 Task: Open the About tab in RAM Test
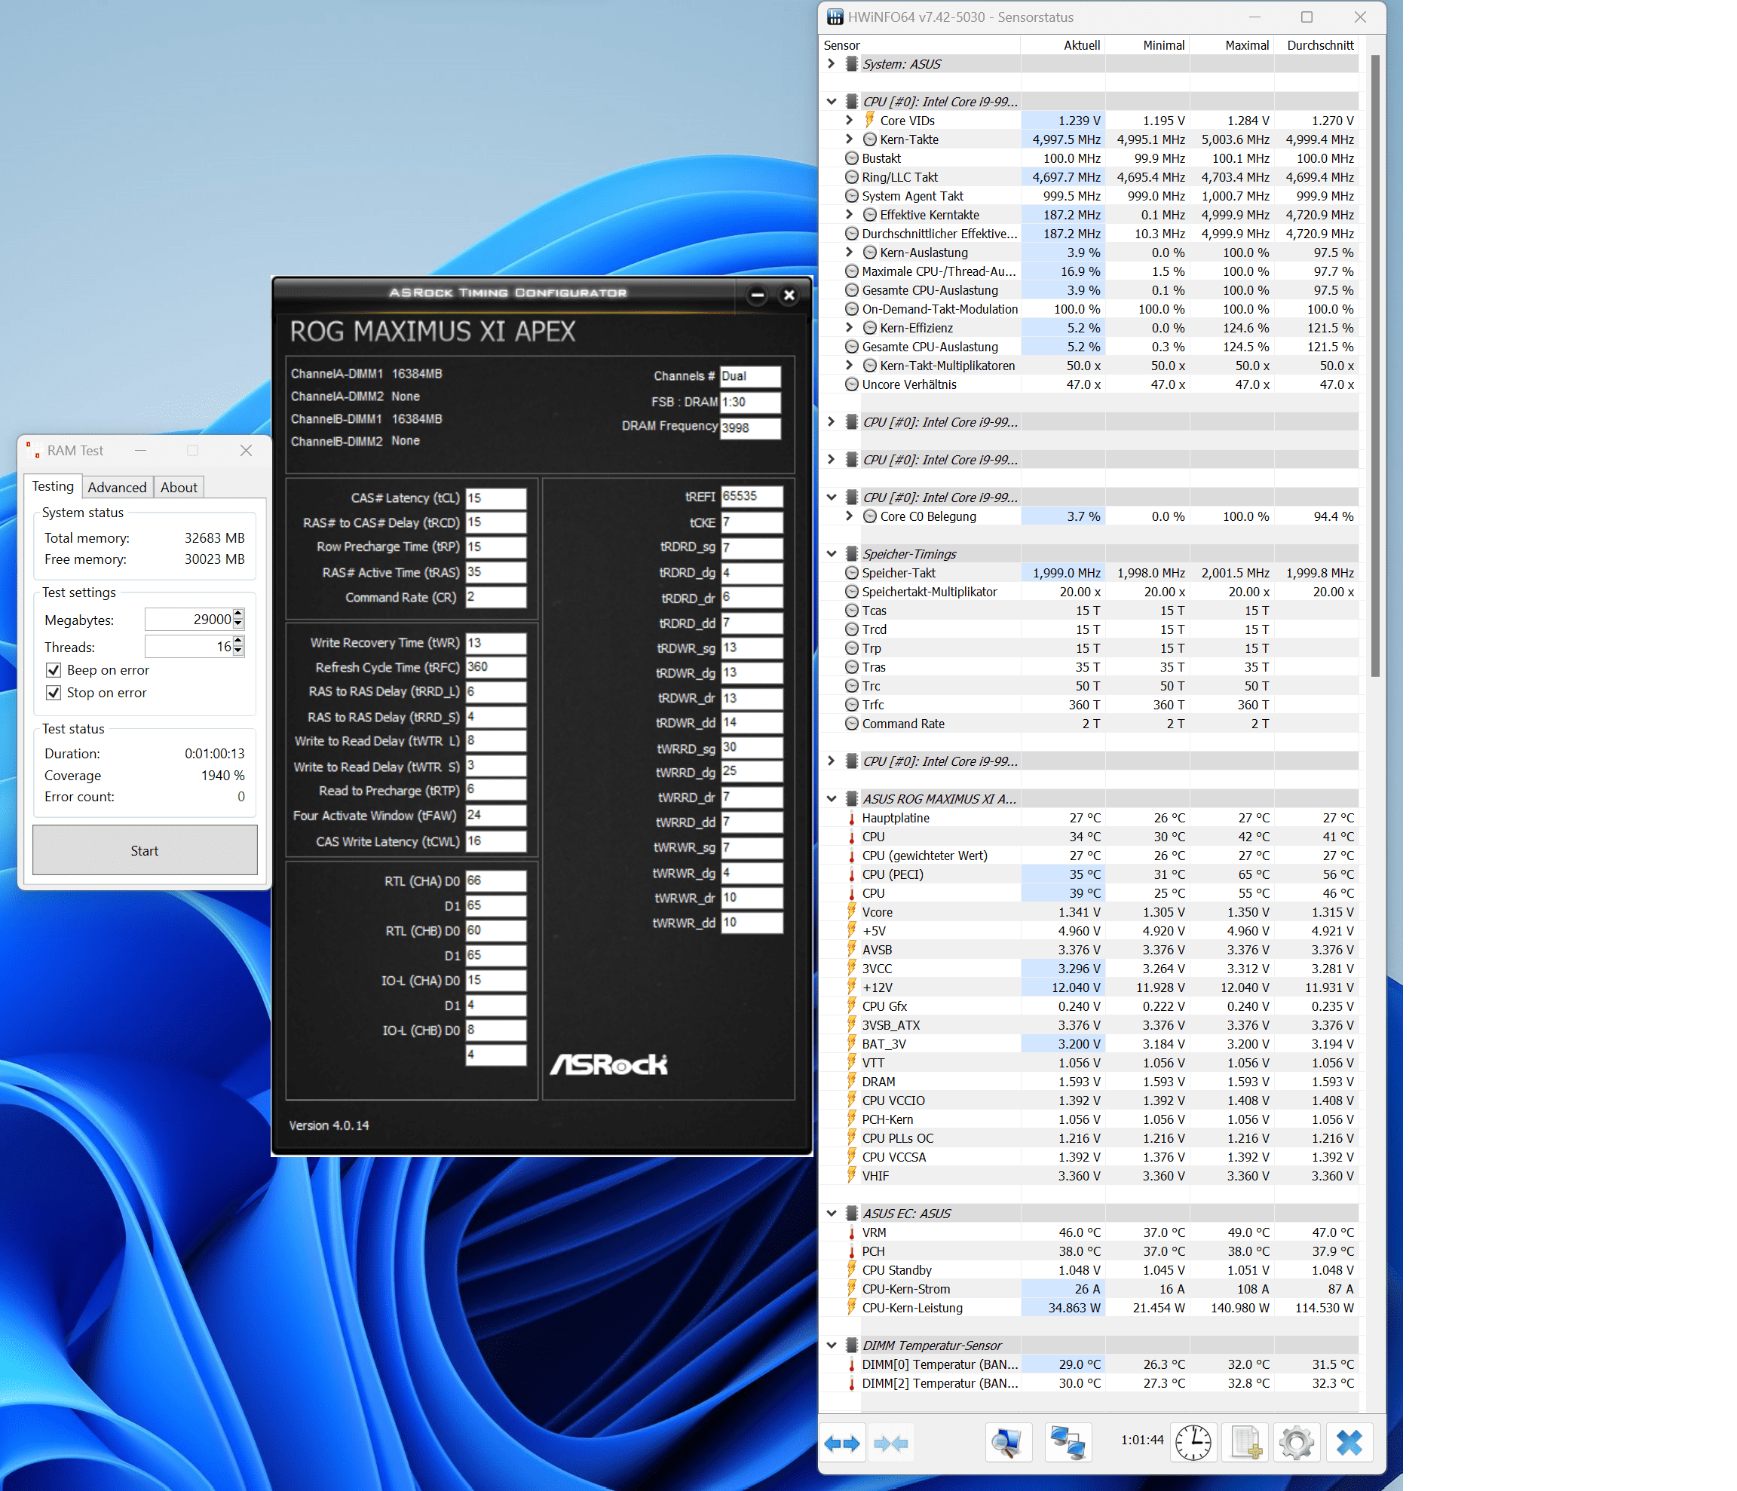pos(179,487)
